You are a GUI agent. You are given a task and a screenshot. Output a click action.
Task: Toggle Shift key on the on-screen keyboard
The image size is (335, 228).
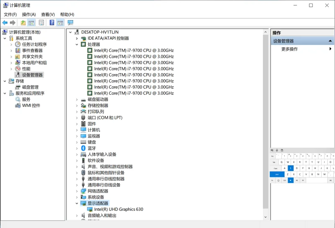(x=277, y=174)
